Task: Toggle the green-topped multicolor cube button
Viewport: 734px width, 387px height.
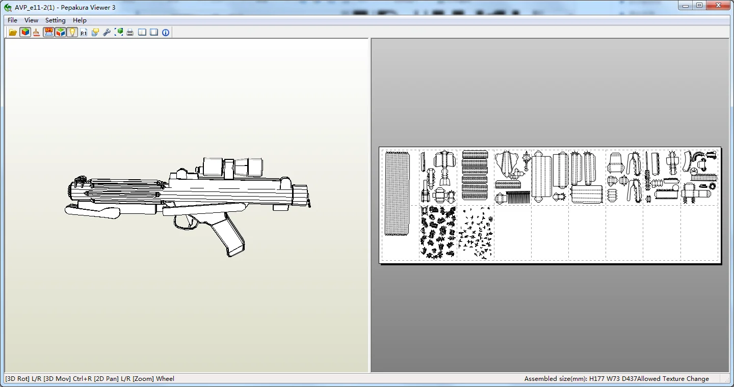Action: pos(61,33)
